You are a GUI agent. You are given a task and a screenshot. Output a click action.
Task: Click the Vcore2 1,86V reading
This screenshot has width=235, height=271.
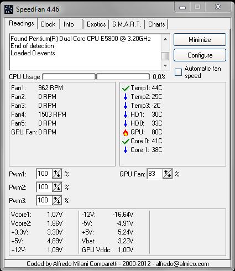pyautogui.click(x=36, y=223)
